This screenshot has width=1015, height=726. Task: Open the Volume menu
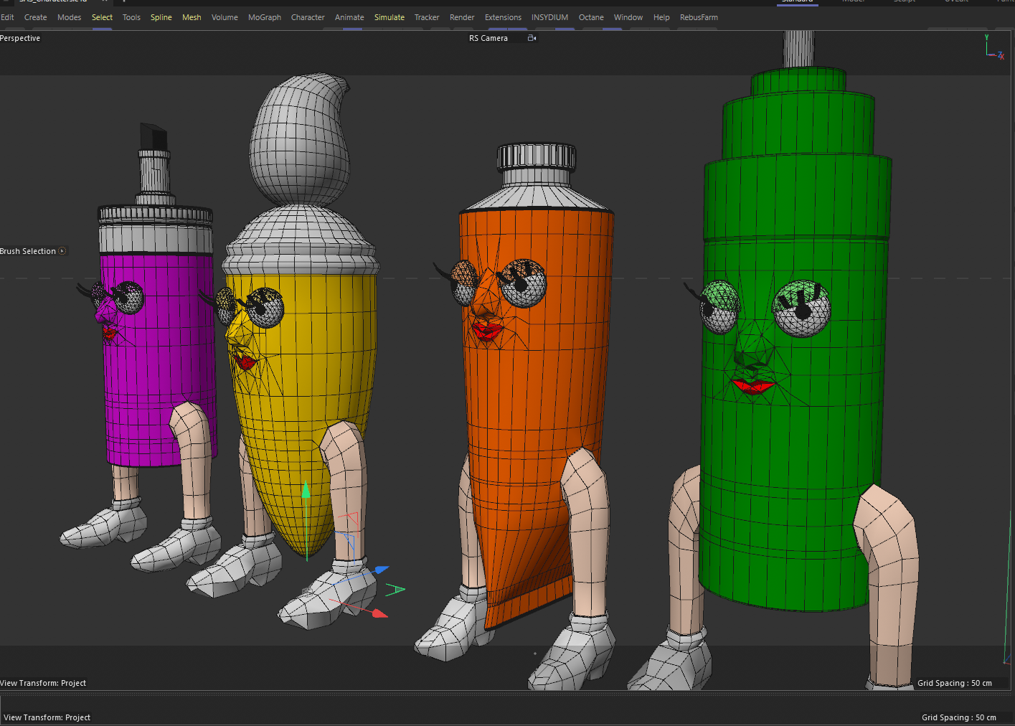225,17
